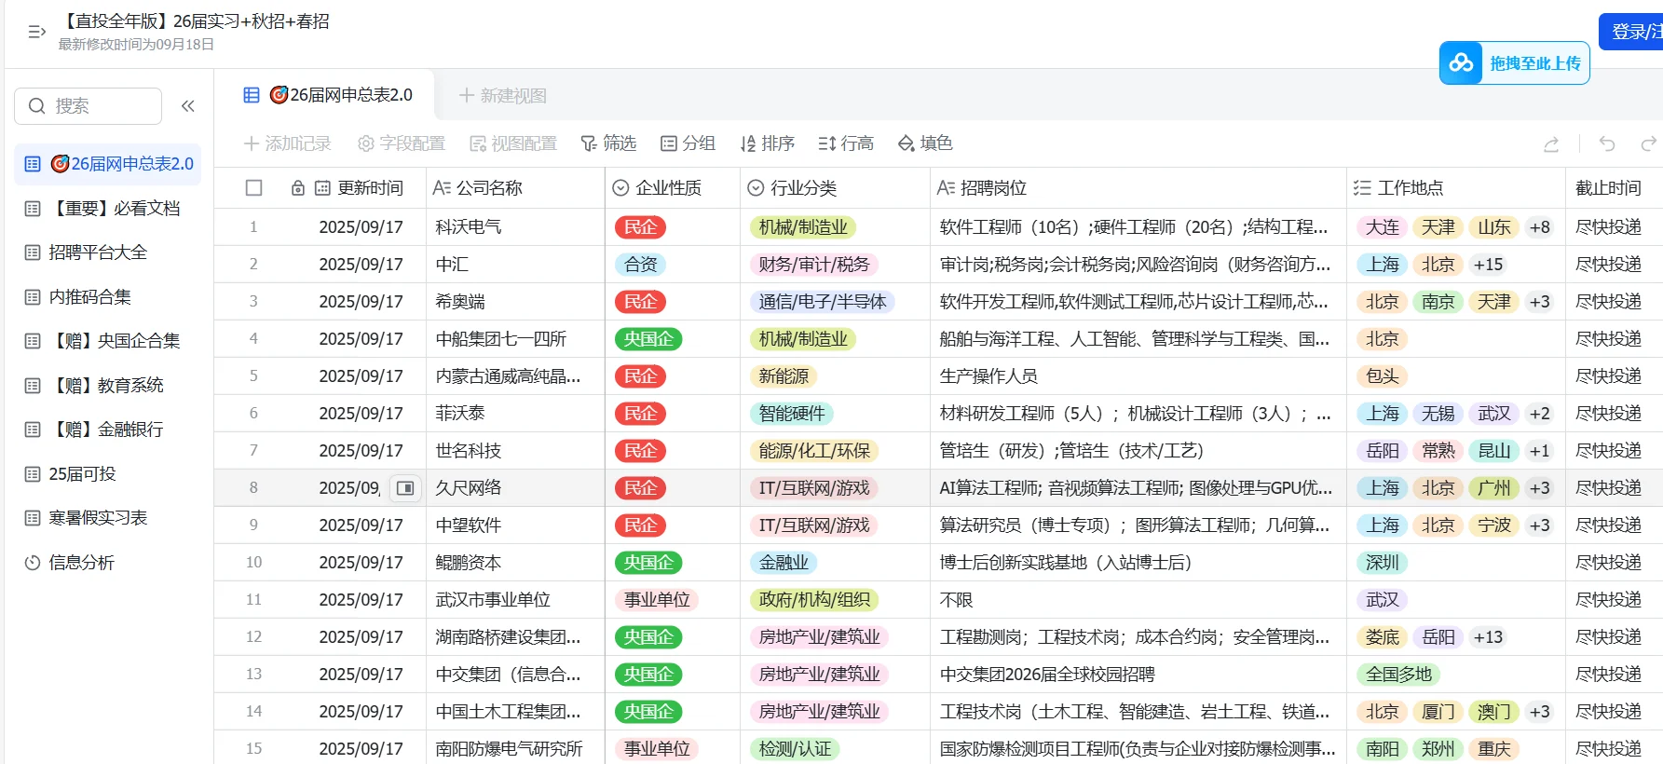Image resolution: width=1663 pixels, height=764 pixels.
Task: Click the 拖拽至此上传 upload button
Action: tap(1515, 63)
